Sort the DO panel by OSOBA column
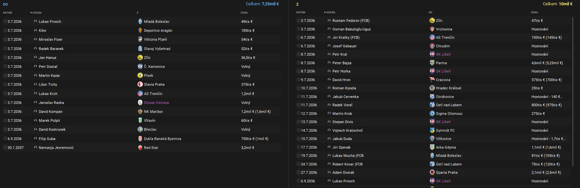The width and height of the screenshot is (580, 188). (x=37, y=13)
